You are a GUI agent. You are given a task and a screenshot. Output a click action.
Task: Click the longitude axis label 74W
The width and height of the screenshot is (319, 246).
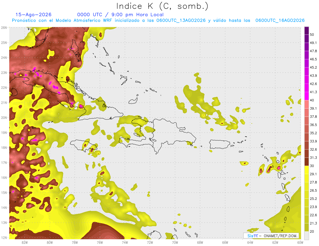click(x=125, y=242)
